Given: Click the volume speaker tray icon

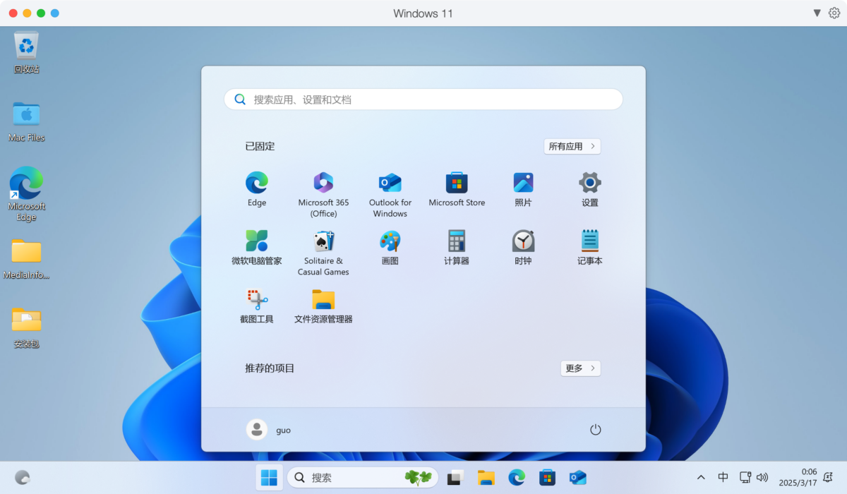Looking at the screenshot, I should coord(762,478).
